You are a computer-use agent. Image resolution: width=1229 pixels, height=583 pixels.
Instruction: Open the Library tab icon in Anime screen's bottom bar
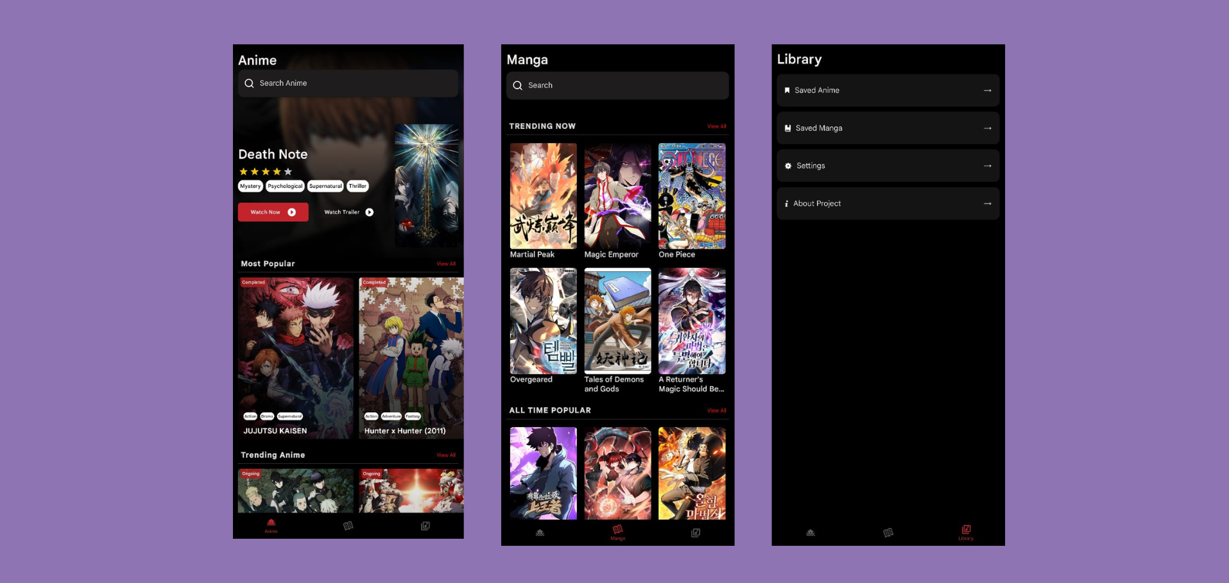pyautogui.click(x=425, y=526)
